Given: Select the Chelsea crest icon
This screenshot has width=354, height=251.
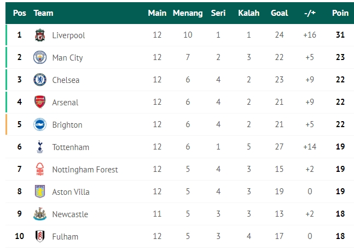Looking at the screenshot, I should [40, 80].
